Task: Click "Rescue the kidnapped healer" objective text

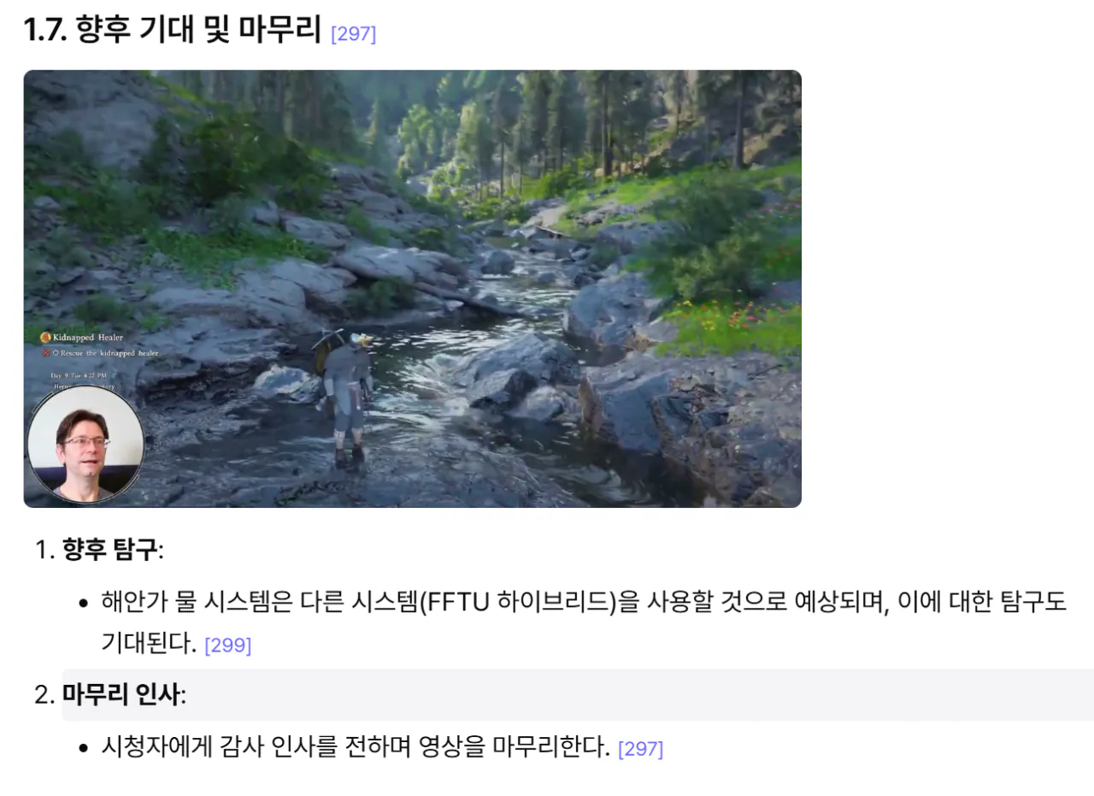Action: point(109,352)
